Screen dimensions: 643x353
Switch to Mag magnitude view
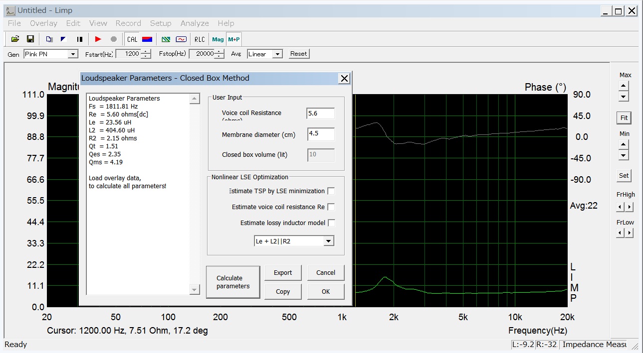point(218,39)
